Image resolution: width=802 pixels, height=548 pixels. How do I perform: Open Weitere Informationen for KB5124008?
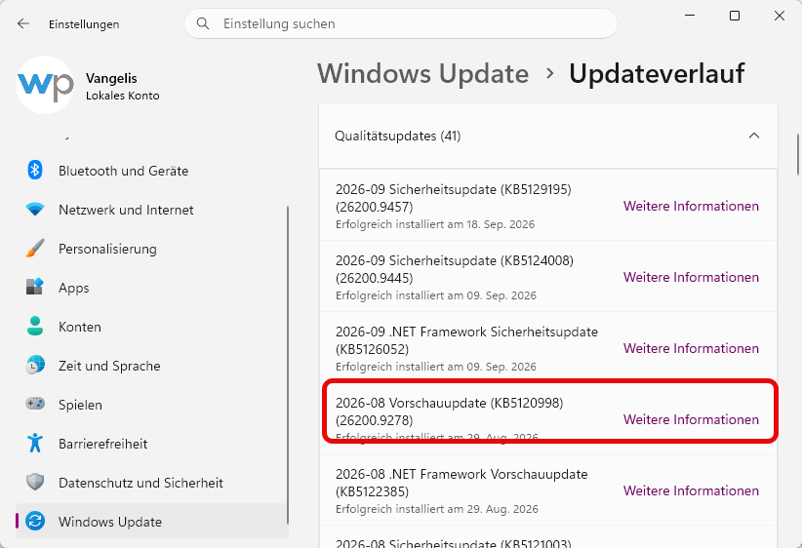(691, 277)
